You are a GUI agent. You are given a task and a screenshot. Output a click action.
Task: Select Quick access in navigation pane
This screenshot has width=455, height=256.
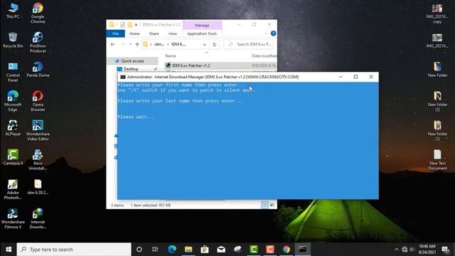click(x=132, y=61)
